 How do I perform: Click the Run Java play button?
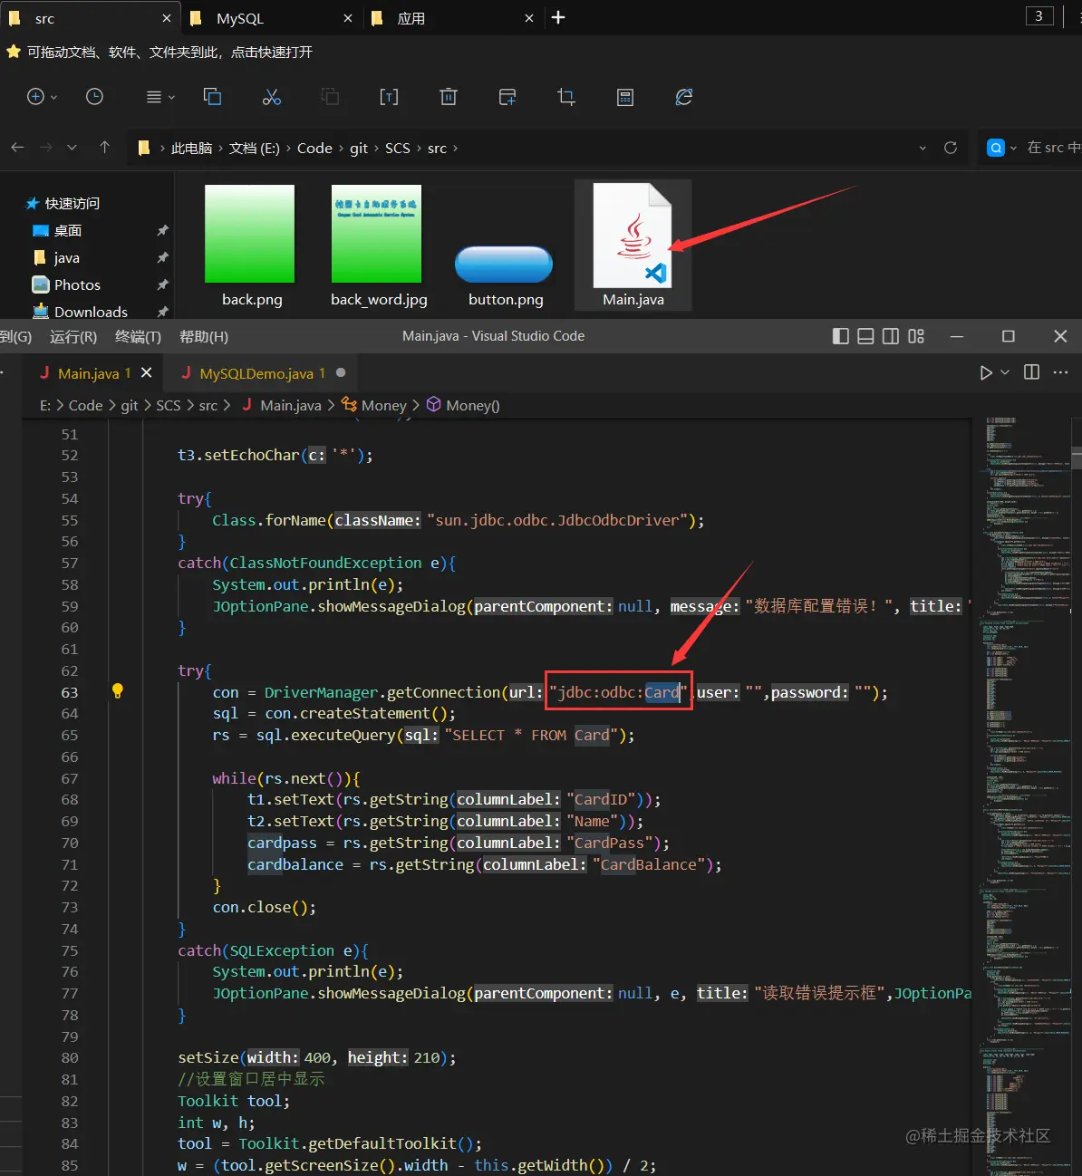click(x=986, y=372)
